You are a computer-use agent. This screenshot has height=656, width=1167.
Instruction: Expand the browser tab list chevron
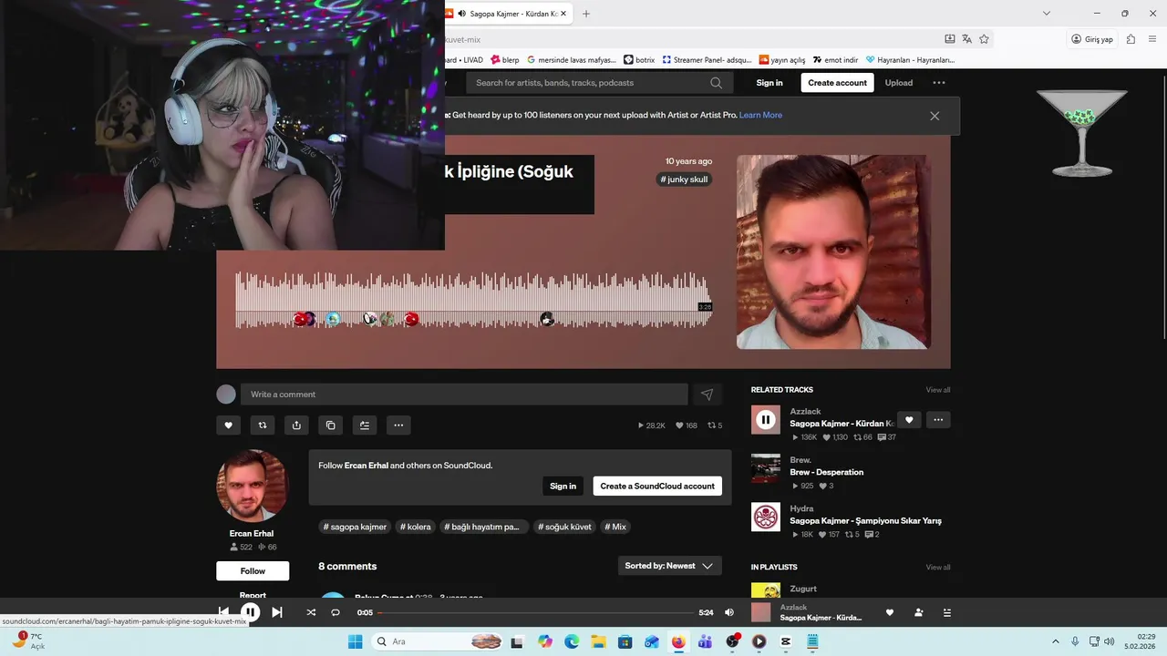tap(1047, 14)
